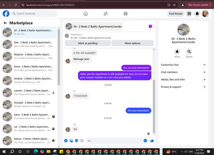Click the Search Facebook field
The height and width of the screenshot is (155, 214).
34,14
